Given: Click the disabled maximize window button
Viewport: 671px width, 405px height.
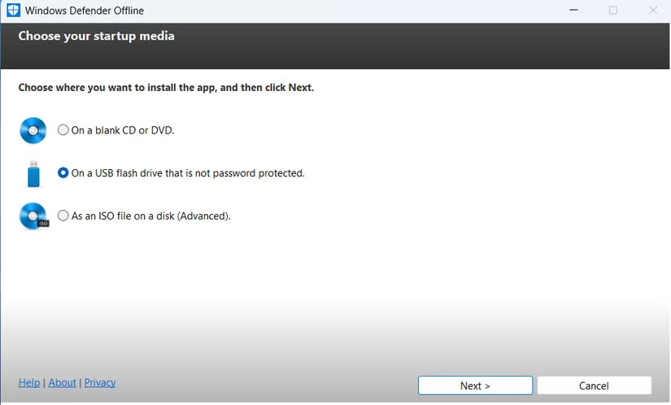Looking at the screenshot, I should pyautogui.click(x=613, y=11).
